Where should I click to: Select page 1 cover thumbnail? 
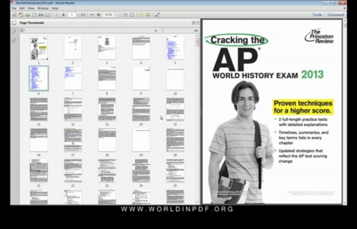[39, 48]
